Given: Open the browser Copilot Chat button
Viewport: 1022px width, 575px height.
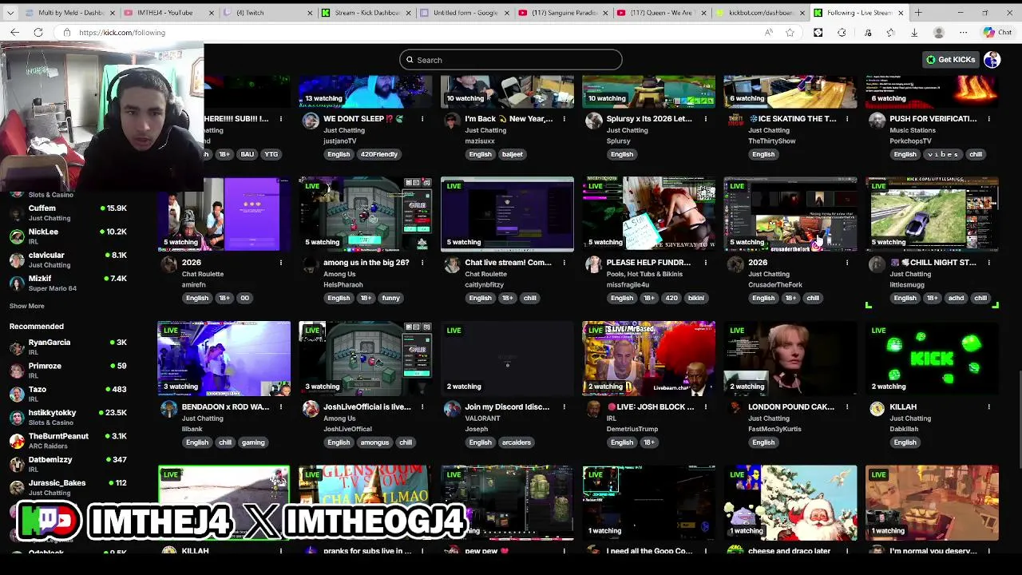Looking at the screenshot, I should tap(998, 33).
